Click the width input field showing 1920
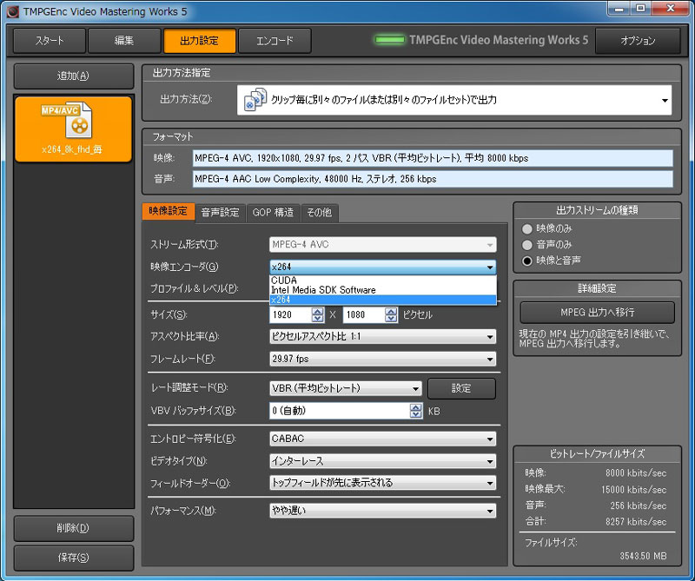Viewport: 695px width, 581px height. point(290,314)
